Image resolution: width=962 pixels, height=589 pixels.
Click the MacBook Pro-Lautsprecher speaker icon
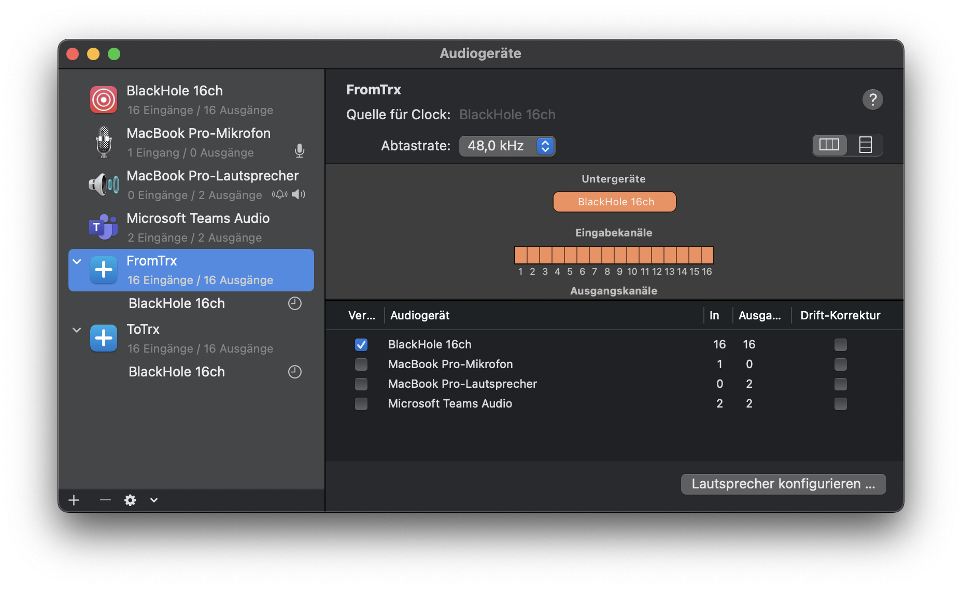pyautogui.click(x=104, y=185)
